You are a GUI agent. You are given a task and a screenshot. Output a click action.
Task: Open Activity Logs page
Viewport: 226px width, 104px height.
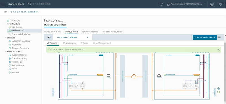tap(18, 65)
